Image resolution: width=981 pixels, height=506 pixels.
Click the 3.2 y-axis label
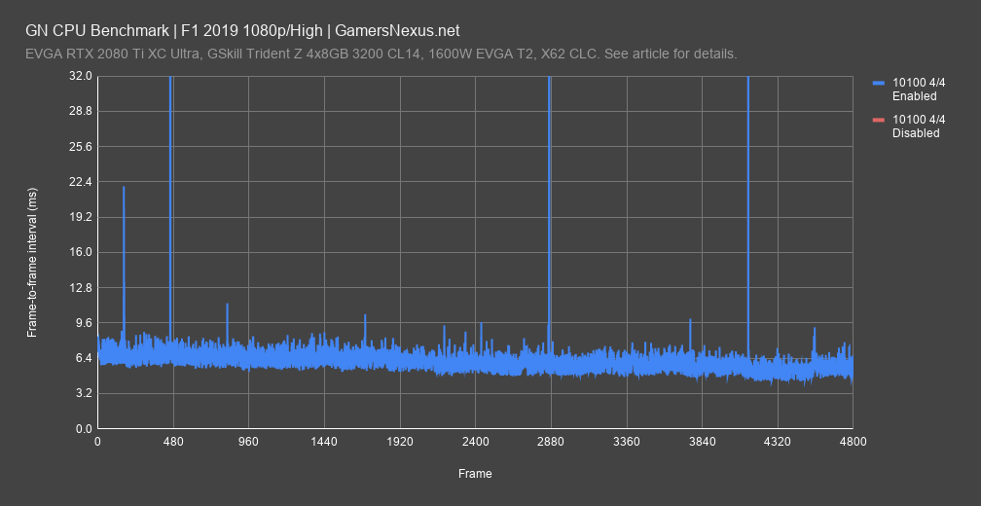click(84, 393)
